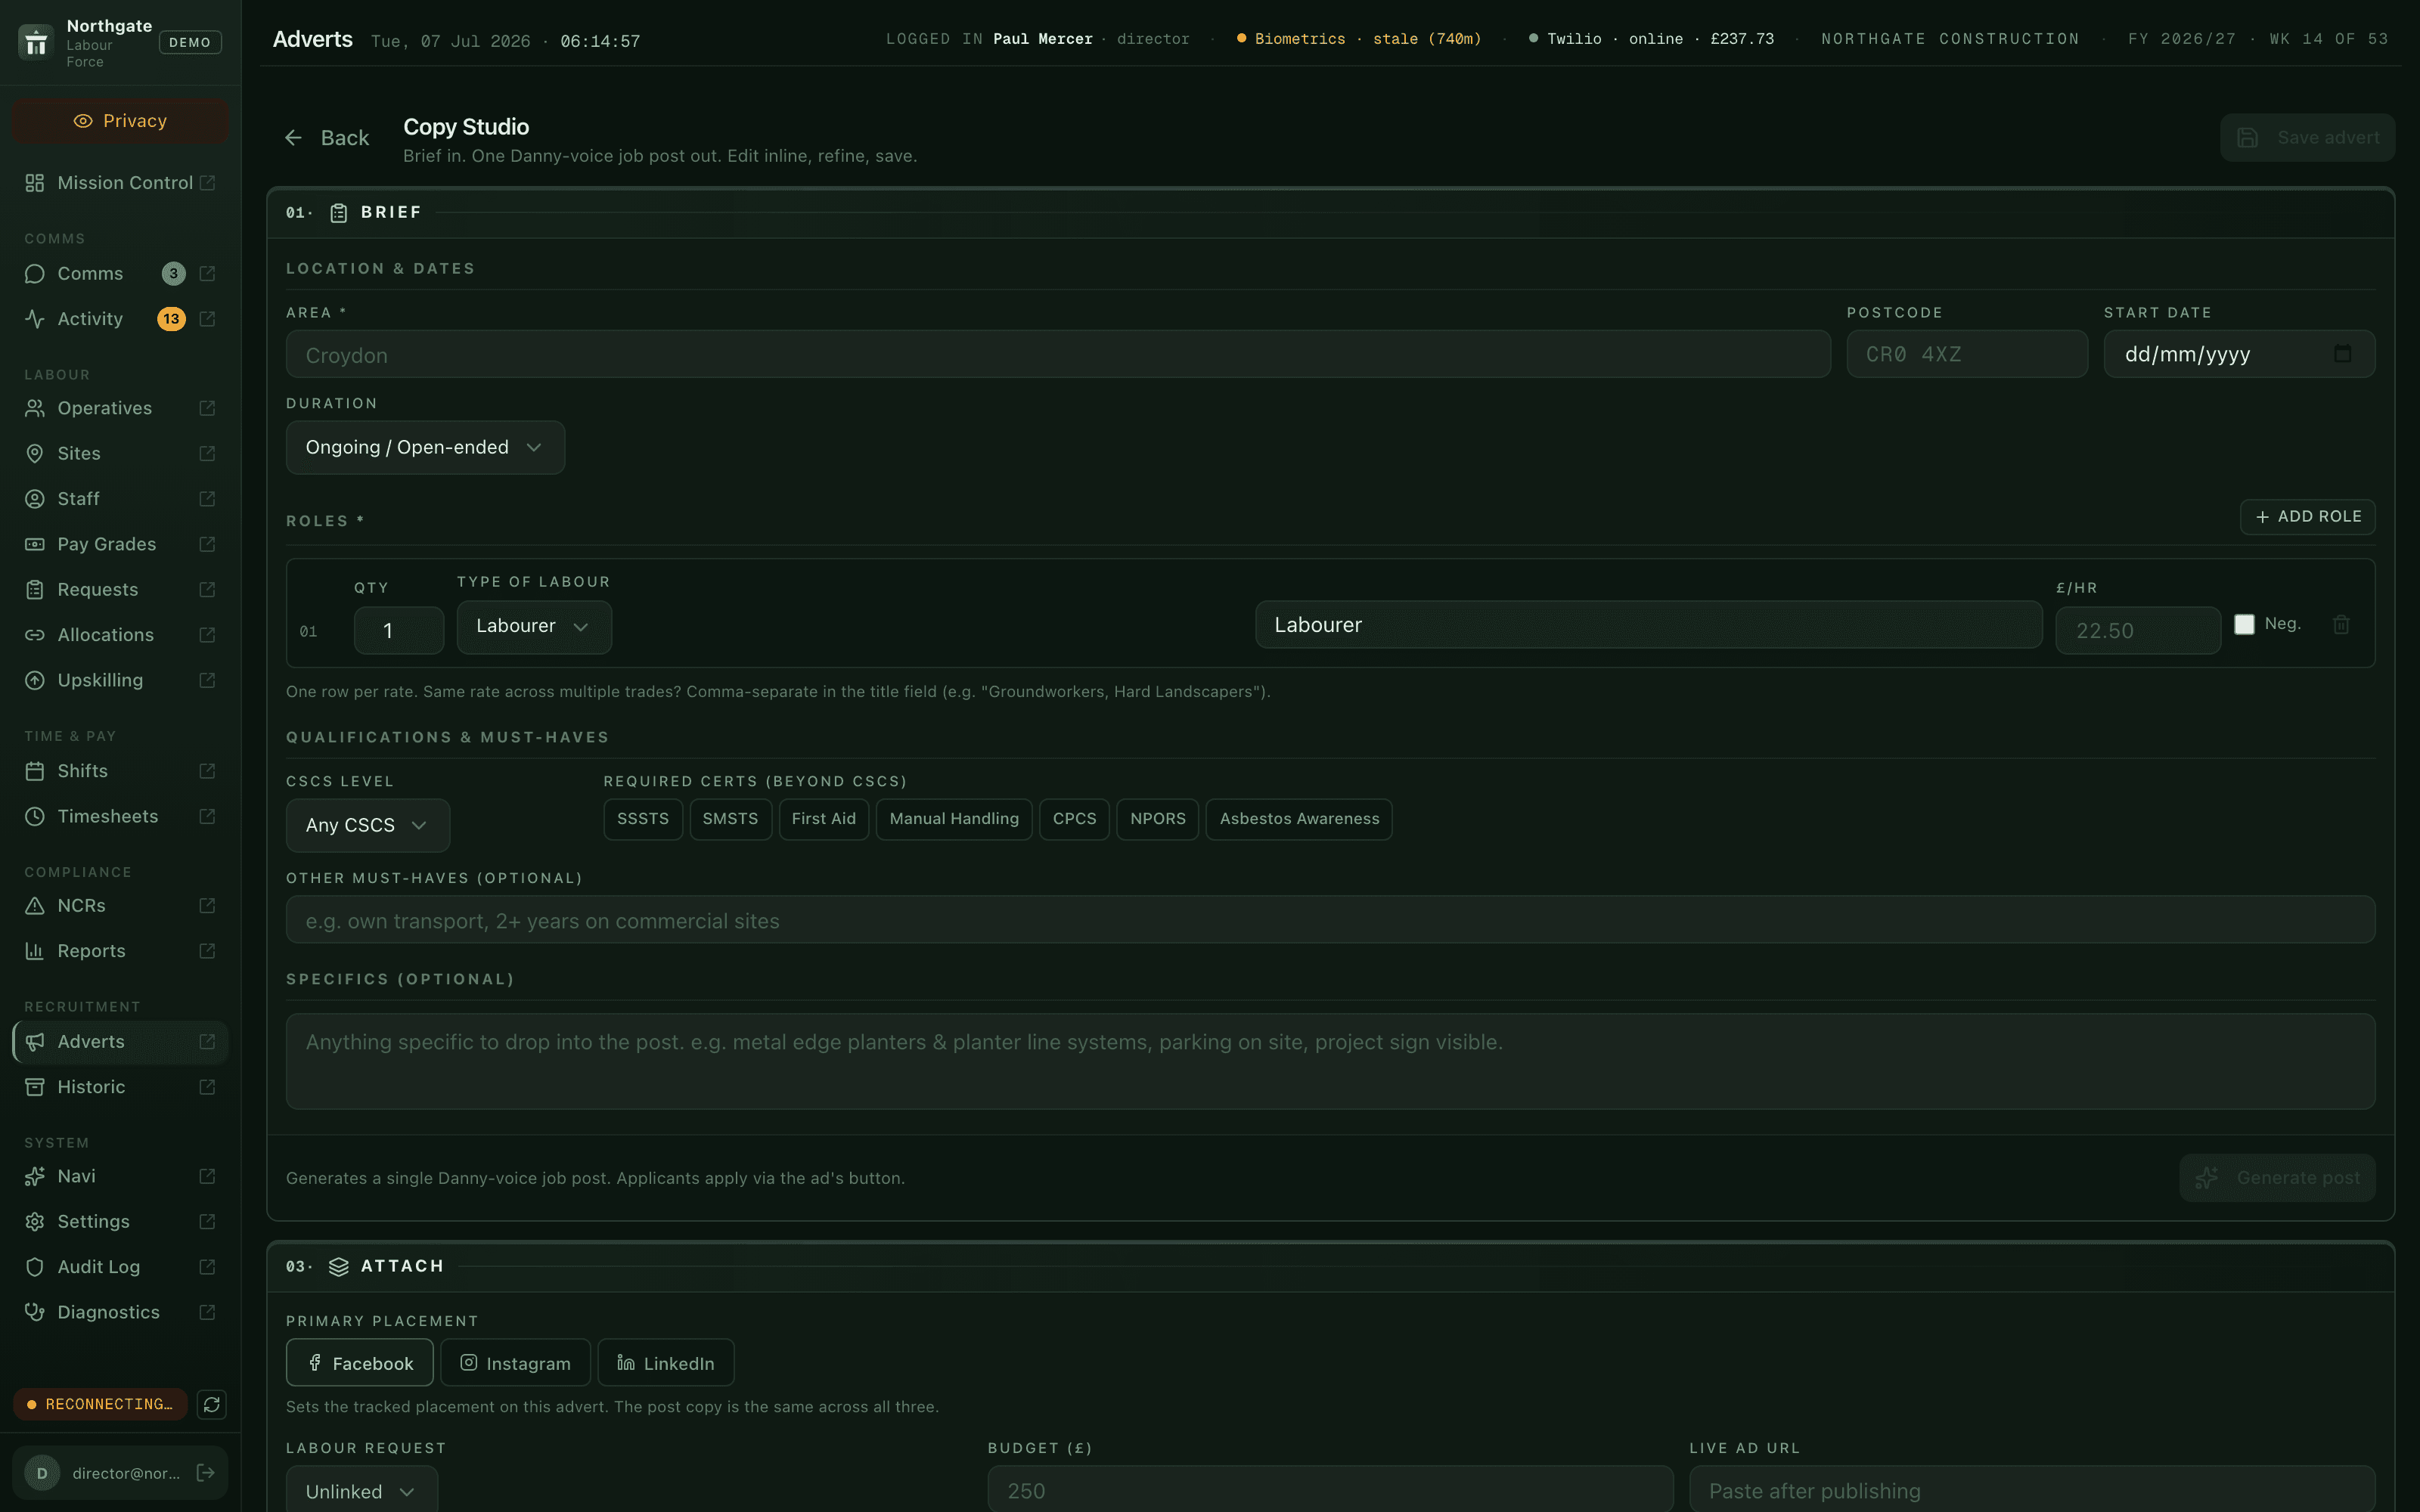Click Add Role
Screen dimensions: 2420x1512
2308,517
